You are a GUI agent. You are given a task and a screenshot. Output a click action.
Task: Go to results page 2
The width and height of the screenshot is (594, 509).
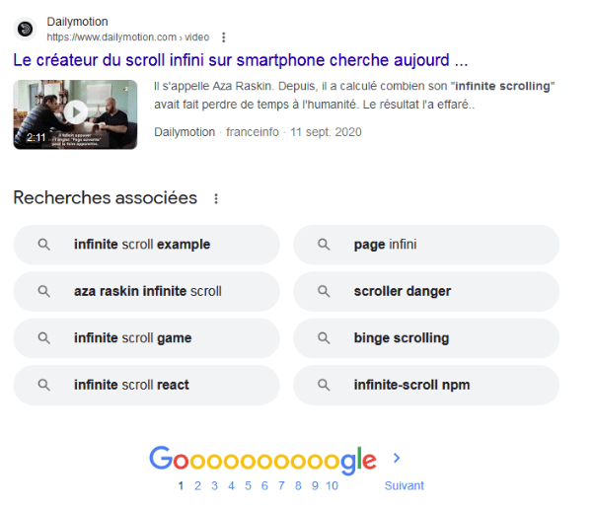(197, 485)
